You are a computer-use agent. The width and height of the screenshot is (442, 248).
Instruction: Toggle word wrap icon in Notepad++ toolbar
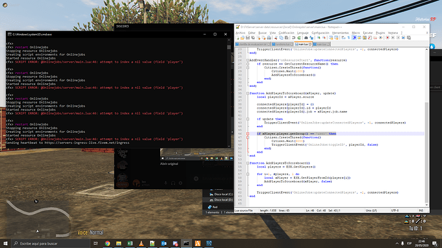pyautogui.click(x=343, y=38)
